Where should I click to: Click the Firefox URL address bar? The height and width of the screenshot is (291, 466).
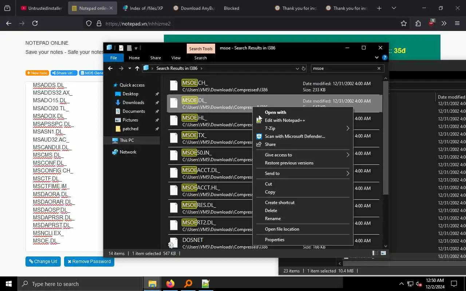tap(248, 24)
